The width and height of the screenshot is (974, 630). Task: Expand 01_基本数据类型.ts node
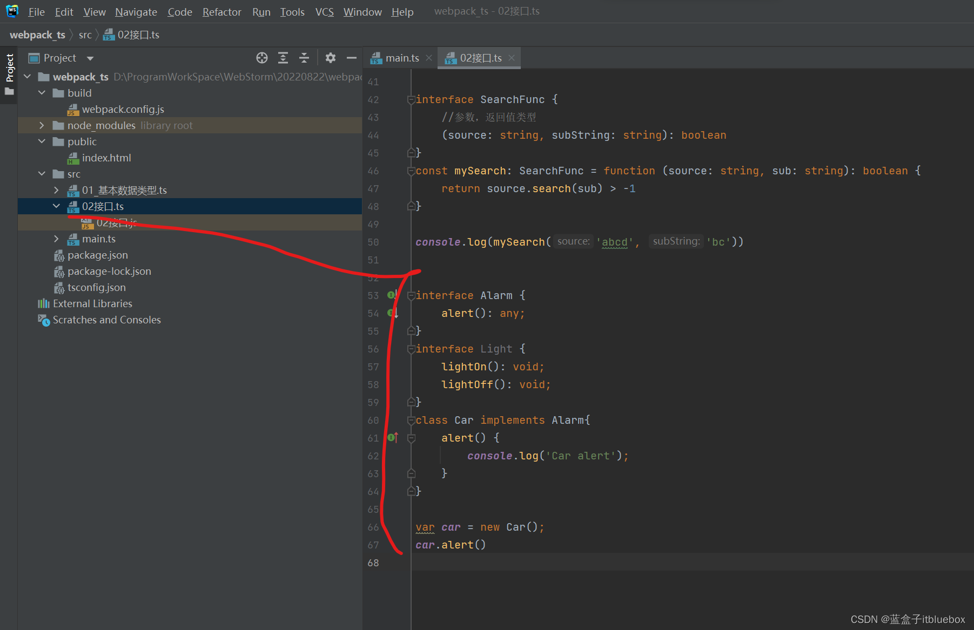57,190
